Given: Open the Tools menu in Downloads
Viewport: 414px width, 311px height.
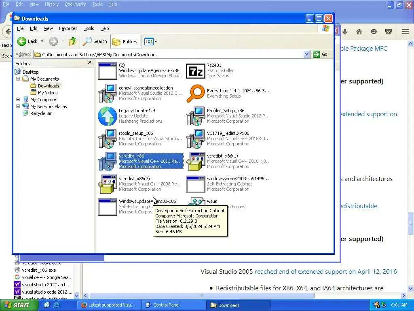Looking at the screenshot, I should [89, 28].
